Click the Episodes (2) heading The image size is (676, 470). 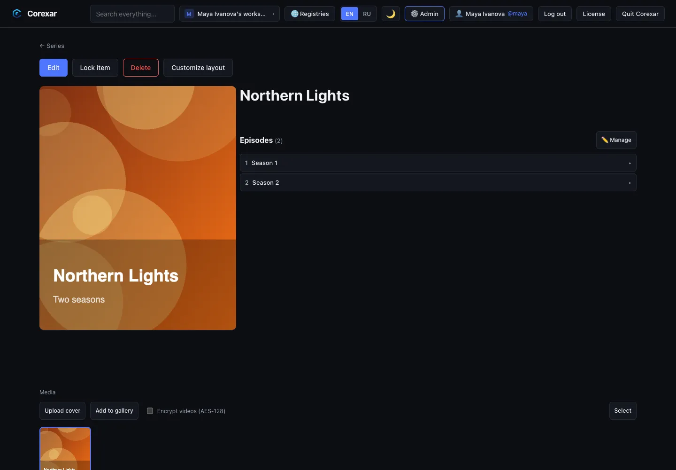point(261,140)
